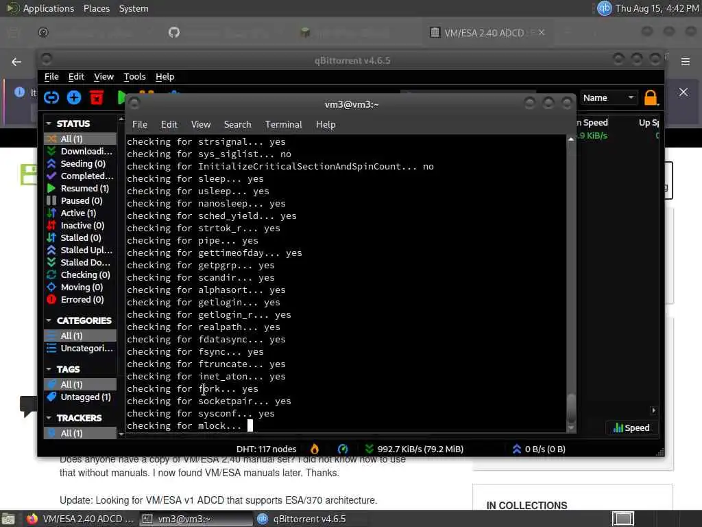The width and height of the screenshot is (702, 527).
Task: Click the Speed graph button in qBittorrent
Action: point(631,428)
